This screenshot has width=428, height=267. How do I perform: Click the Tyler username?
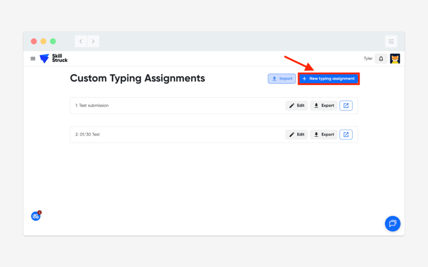(x=368, y=59)
